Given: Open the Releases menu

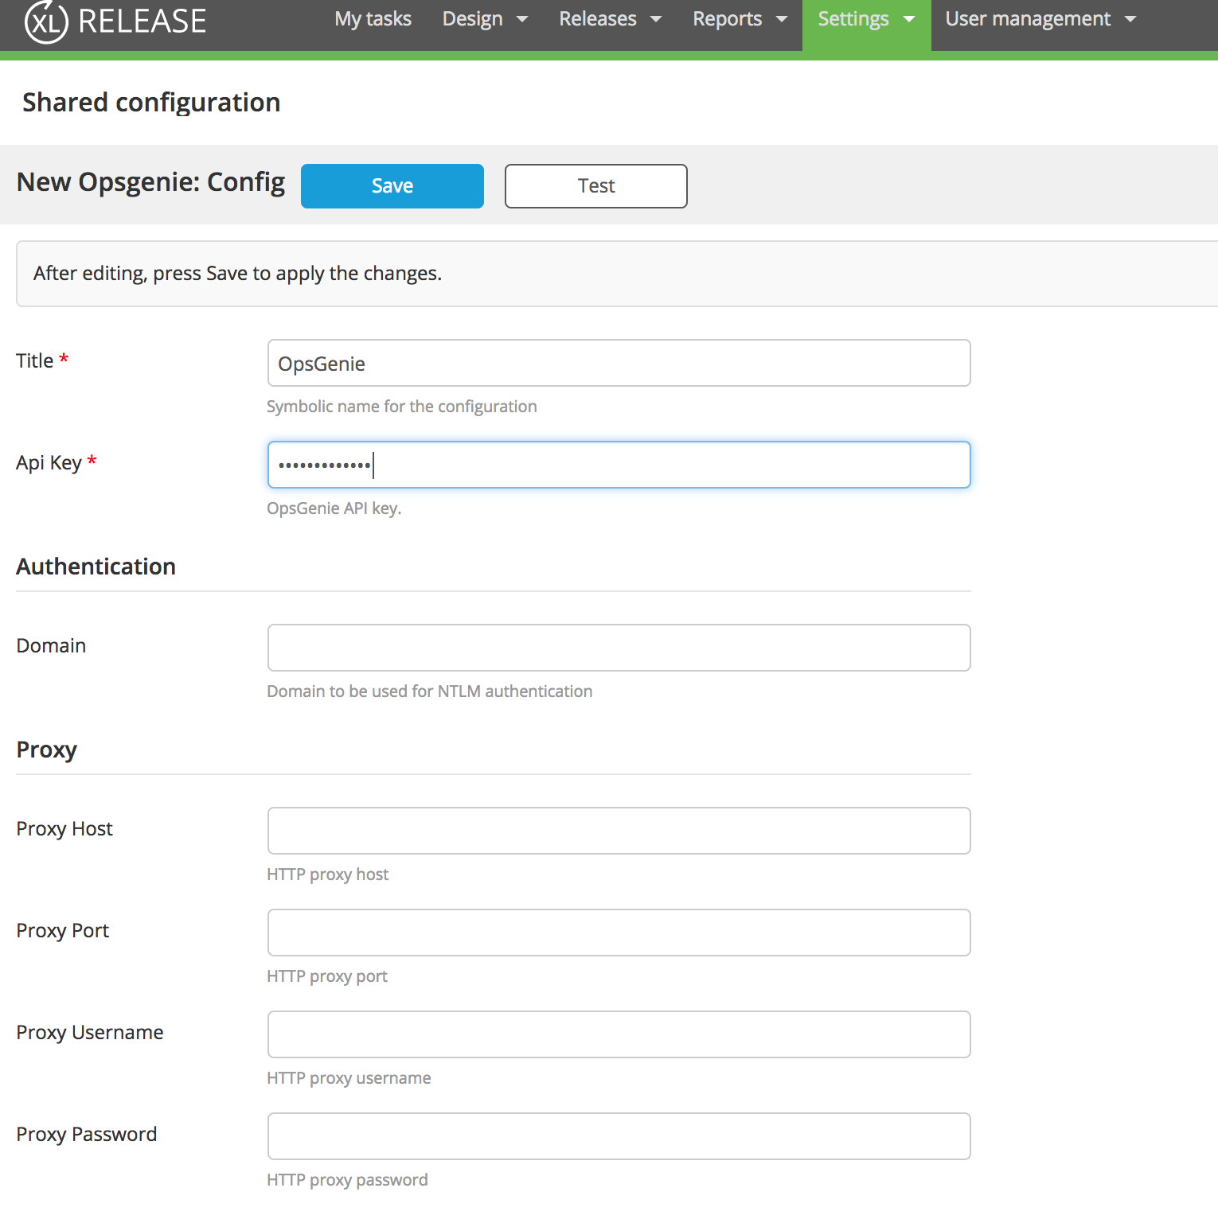Looking at the screenshot, I should click(598, 19).
